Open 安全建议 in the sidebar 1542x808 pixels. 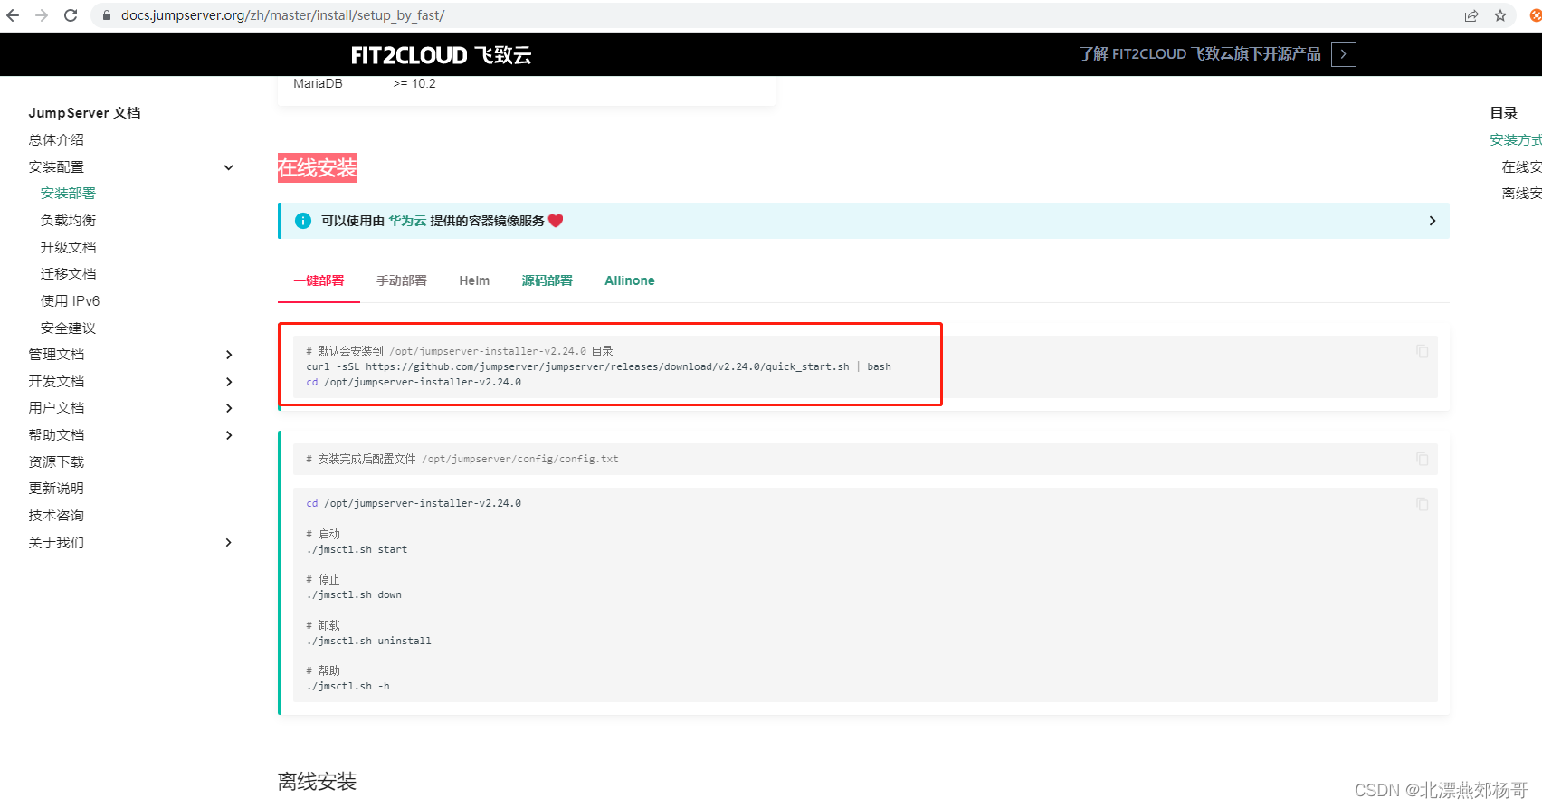point(68,328)
